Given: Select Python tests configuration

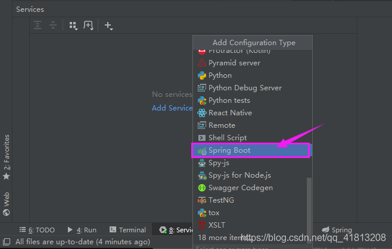Looking at the screenshot, I should pyautogui.click(x=253, y=100).
